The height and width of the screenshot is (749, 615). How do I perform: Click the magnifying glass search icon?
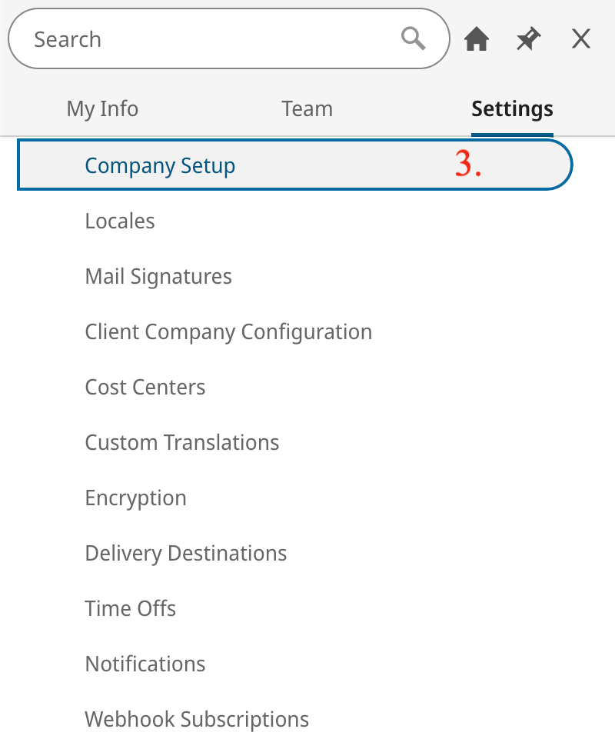[413, 38]
